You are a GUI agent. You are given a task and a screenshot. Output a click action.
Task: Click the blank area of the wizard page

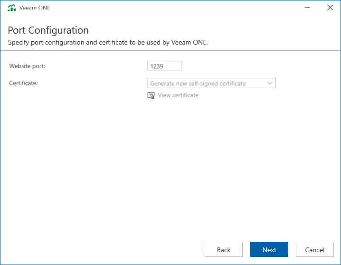pos(170,169)
